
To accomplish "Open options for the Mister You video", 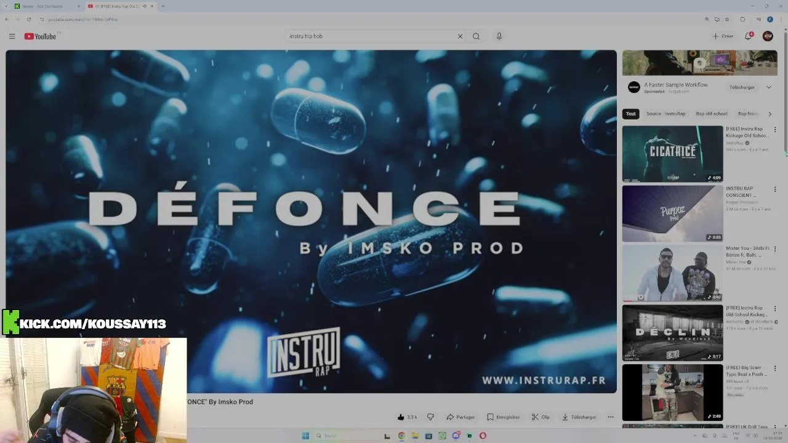I will coord(775,249).
